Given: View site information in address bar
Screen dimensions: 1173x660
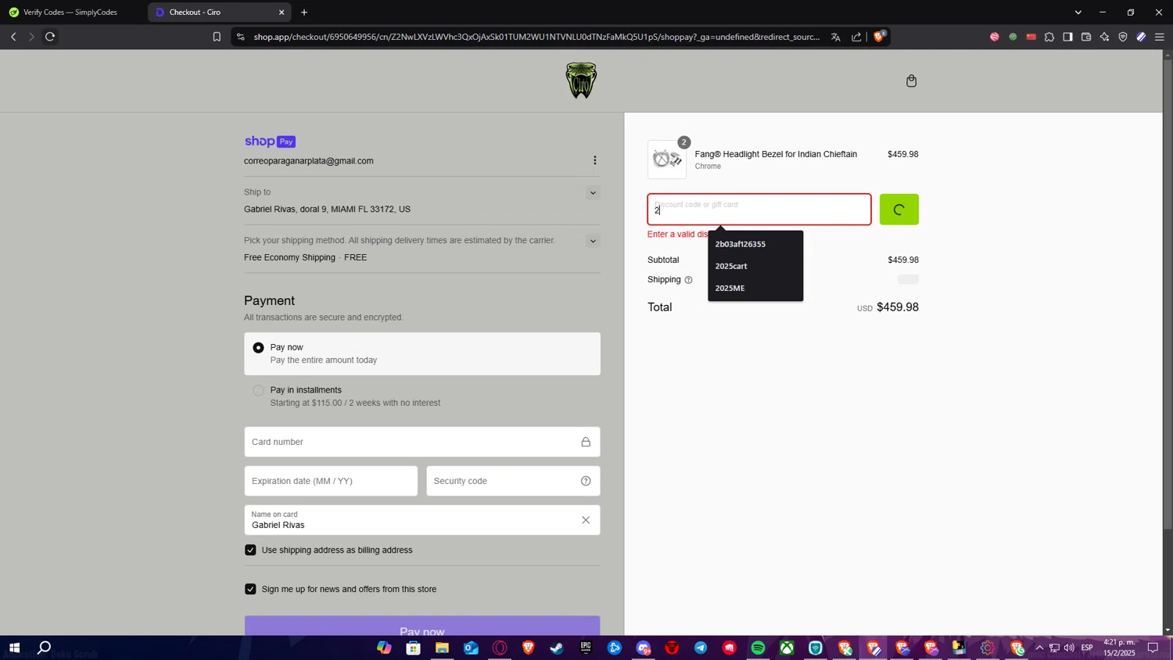Looking at the screenshot, I should (x=241, y=37).
